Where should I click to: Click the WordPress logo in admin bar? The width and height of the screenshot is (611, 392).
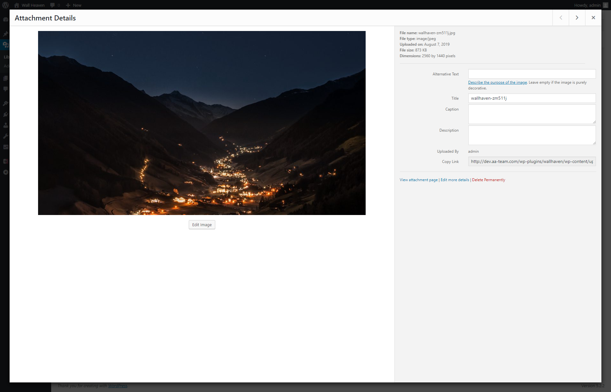point(5,5)
